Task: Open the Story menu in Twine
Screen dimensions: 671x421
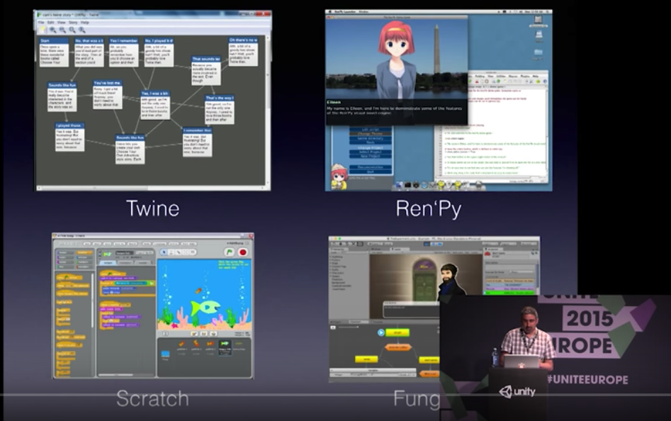Action: tap(73, 22)
